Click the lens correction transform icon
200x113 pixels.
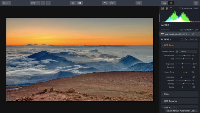[x=181, y=40]
